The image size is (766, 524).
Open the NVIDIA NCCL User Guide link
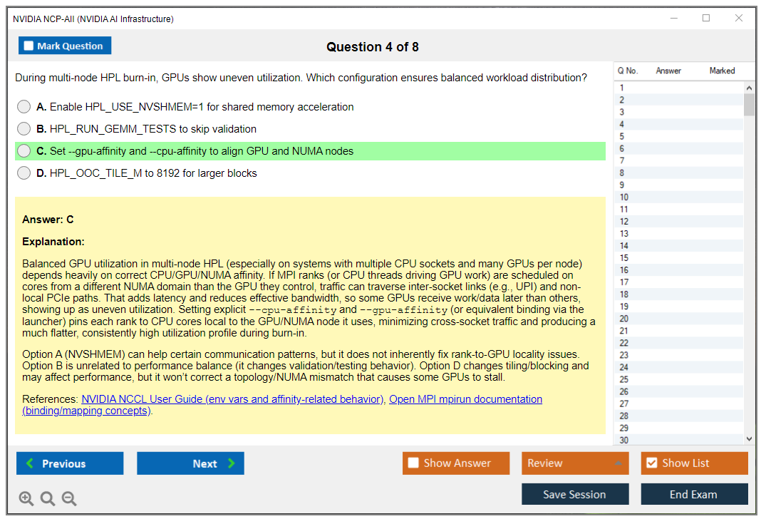click(x=232, y=399)
